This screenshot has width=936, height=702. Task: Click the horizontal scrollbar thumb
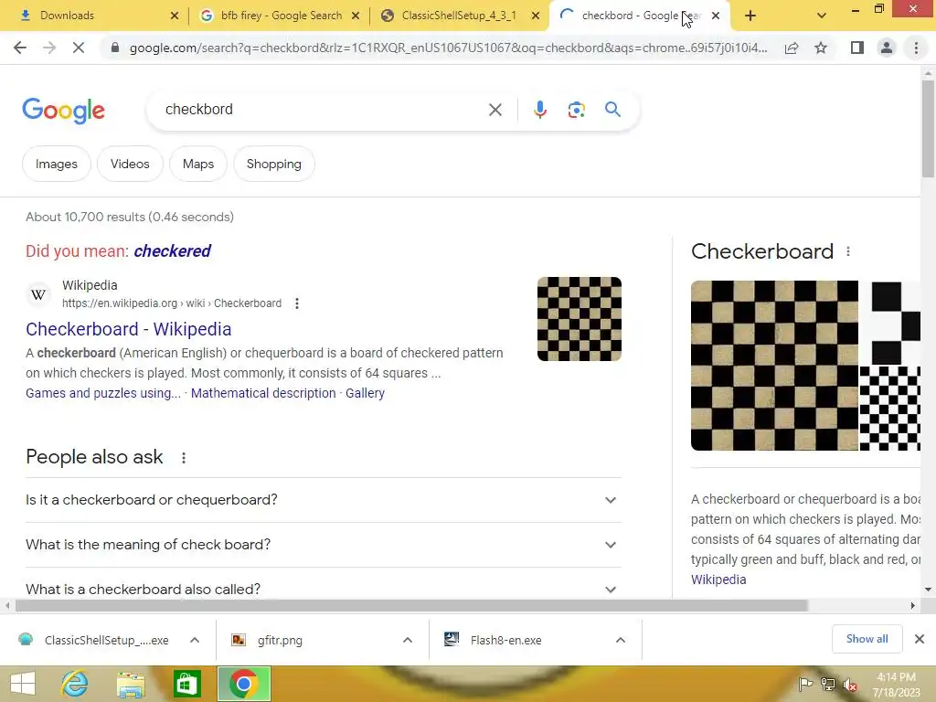(411, 605)
